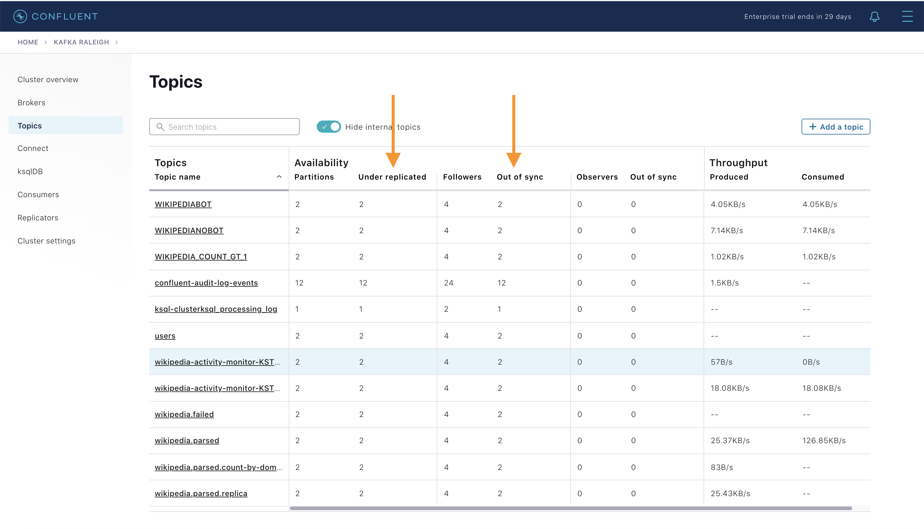This screenshot has width=924, height=529.
Task: Click Enterprise trial ends in 29 days
Action: tap(798, 17)
